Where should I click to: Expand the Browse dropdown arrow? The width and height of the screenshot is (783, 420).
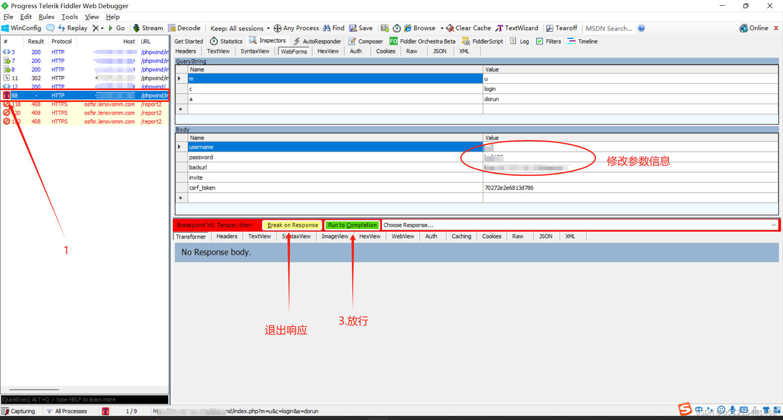coord(442,28)
